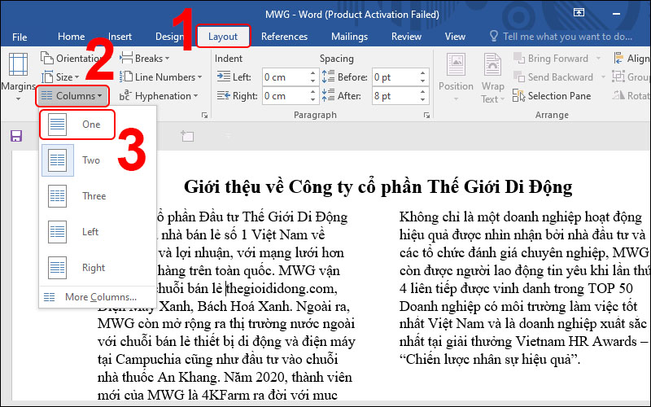This screenshot has width=651, height=407.
Task: Switch to the Review tab
Action: [x=406, y=37]
